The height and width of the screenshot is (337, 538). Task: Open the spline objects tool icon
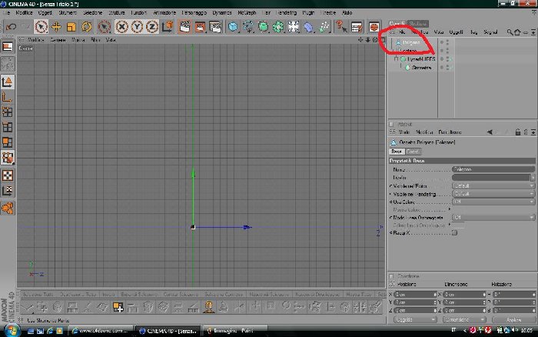click(248, 26)
